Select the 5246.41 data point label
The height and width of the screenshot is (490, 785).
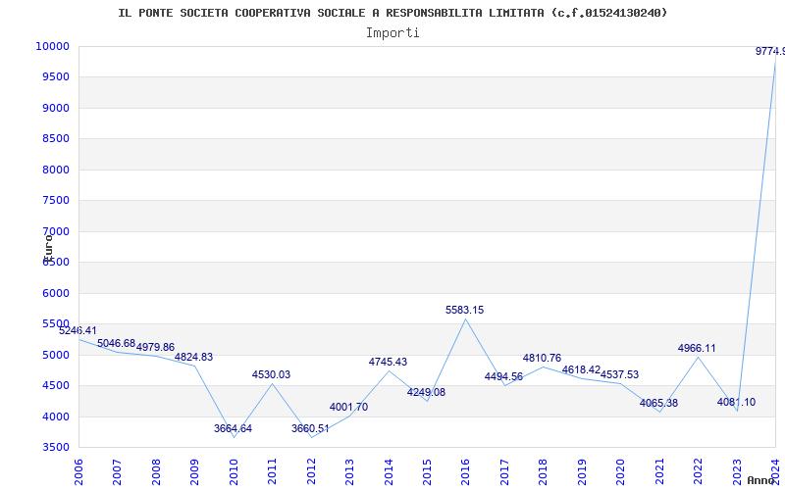click(78, 330)
